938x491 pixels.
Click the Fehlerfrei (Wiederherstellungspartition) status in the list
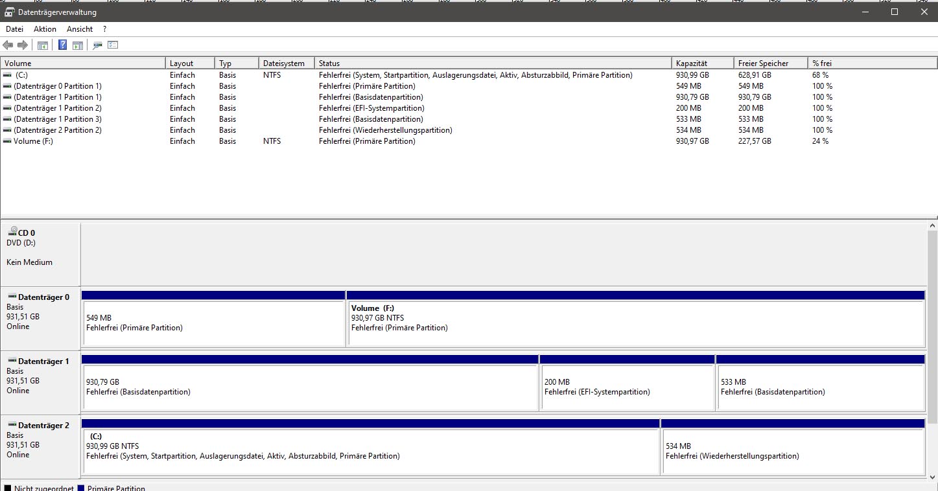(386, 130)
